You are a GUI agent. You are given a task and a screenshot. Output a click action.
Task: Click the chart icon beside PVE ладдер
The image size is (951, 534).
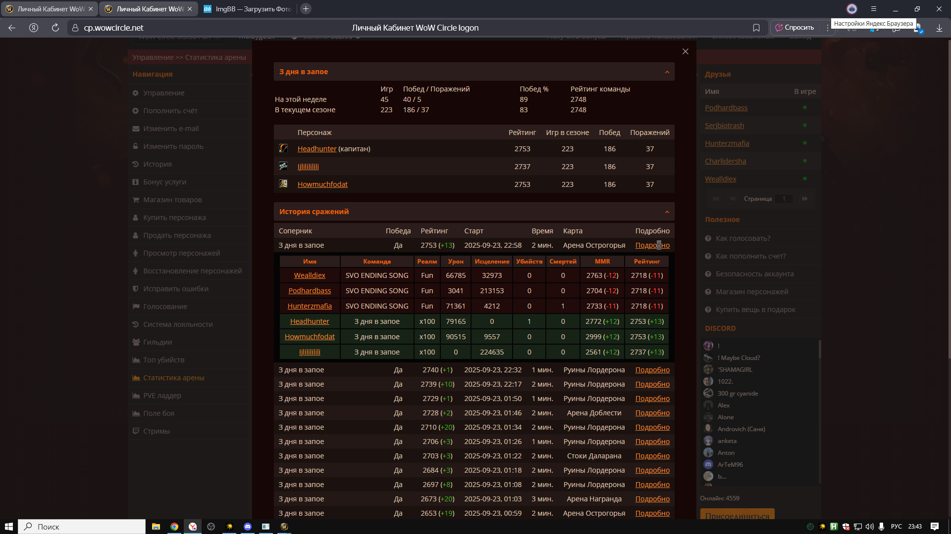136,396
